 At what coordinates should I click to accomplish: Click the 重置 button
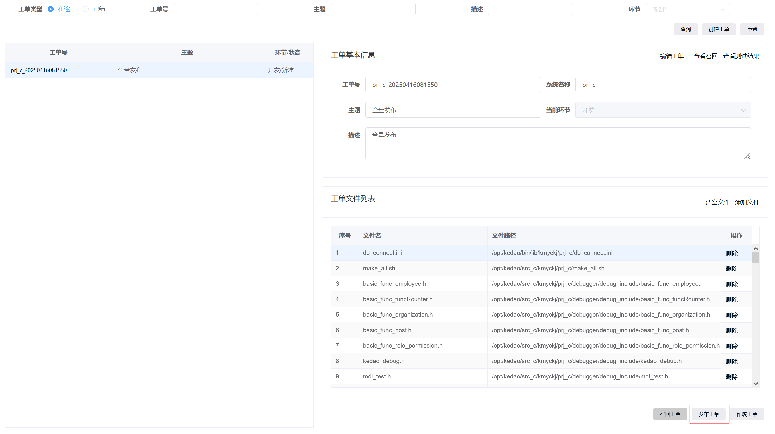(x=752, y=29)
